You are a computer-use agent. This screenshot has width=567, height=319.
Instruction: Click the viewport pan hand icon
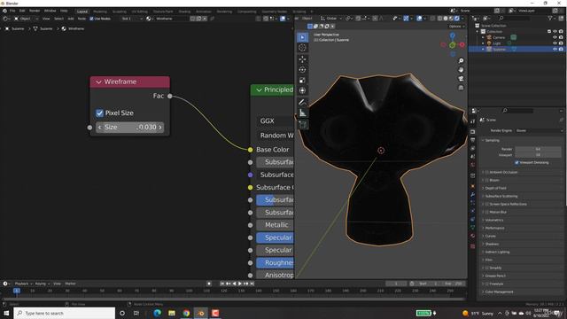[461, 69]
